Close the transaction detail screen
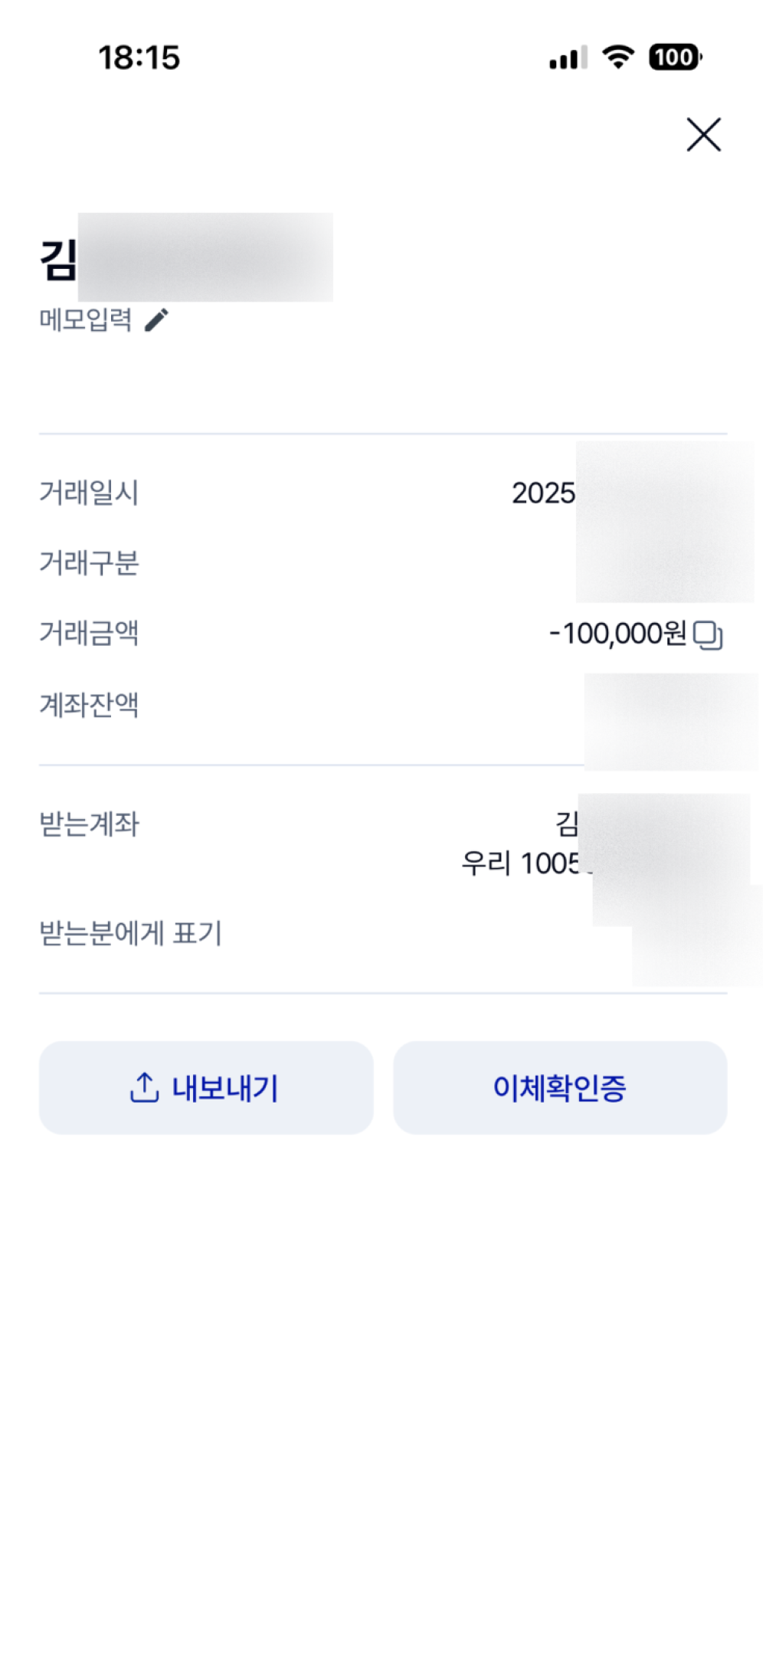The image size is (766, 1661). pyautogui.click(x=702, y=135)
